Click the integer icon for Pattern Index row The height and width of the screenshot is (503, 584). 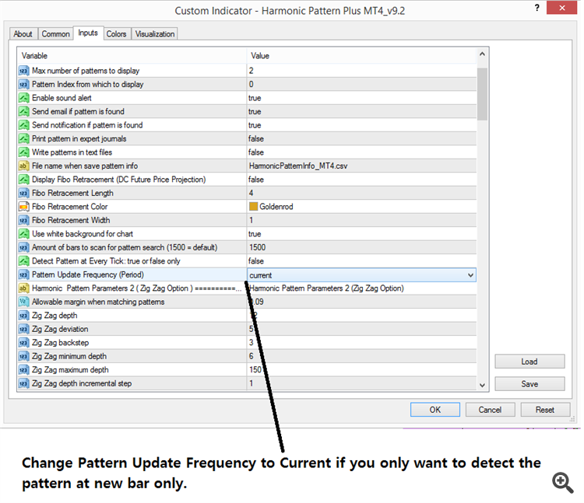[23, 85]
